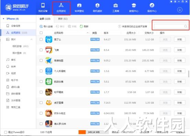Click the 文档大小 column header

149,33
